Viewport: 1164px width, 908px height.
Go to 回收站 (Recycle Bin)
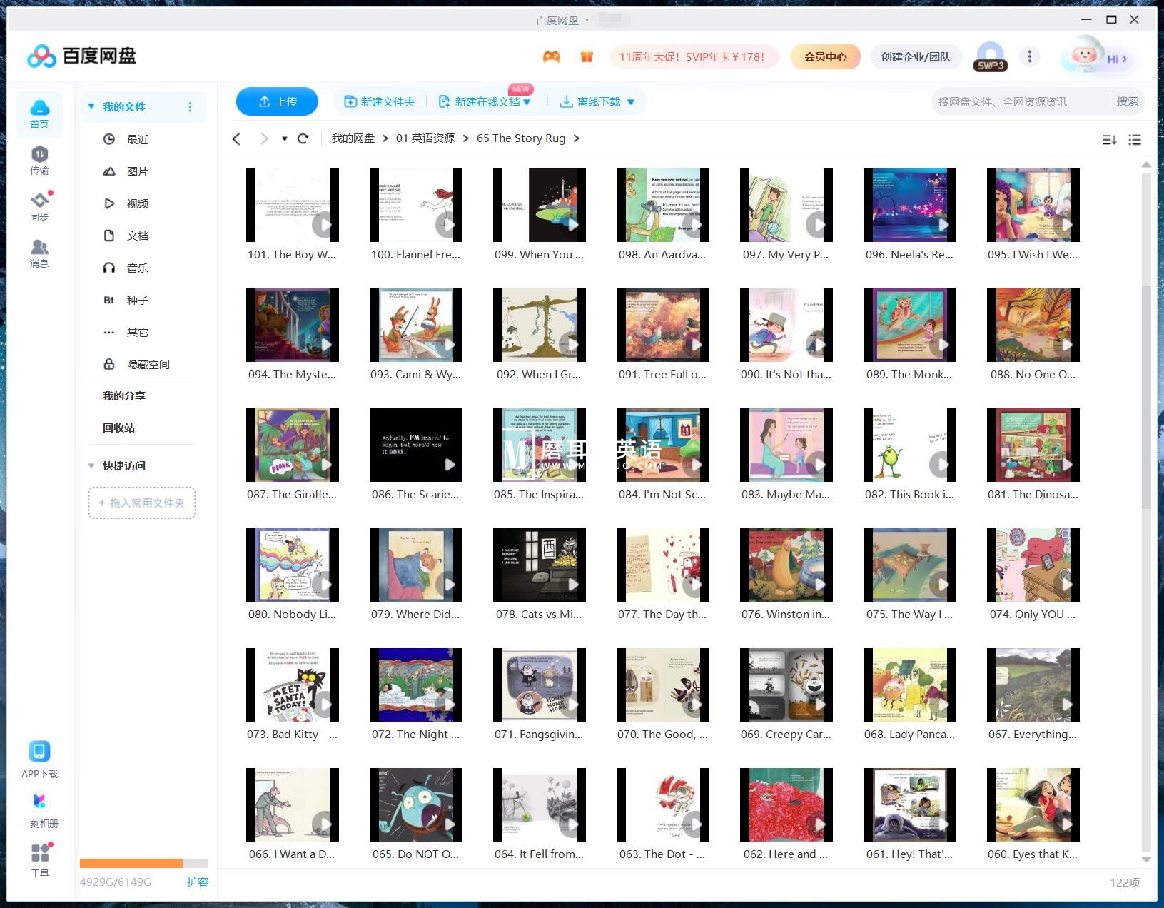click(118, 428)
